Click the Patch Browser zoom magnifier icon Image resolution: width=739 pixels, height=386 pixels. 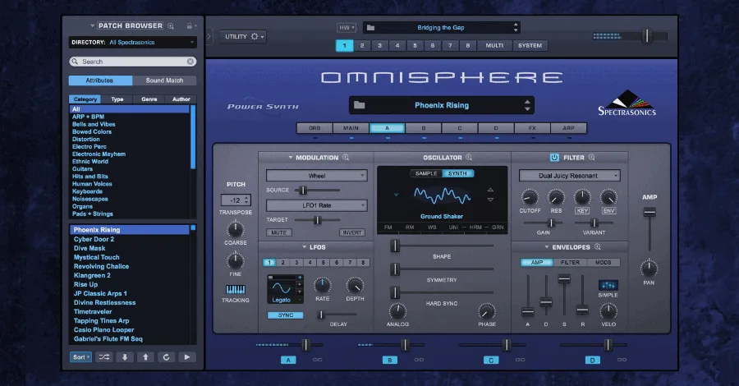[171, 26]
